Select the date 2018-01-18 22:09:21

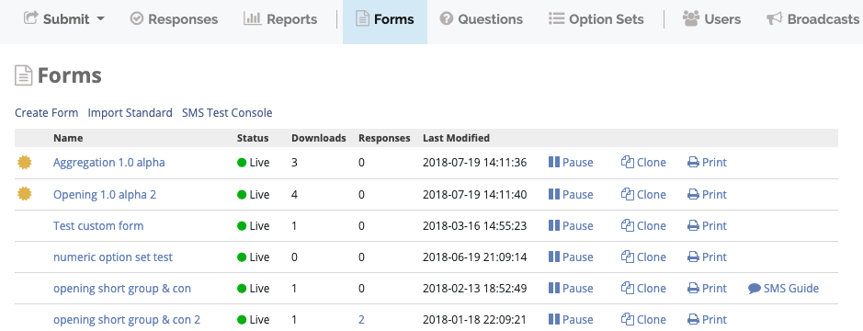475,320
